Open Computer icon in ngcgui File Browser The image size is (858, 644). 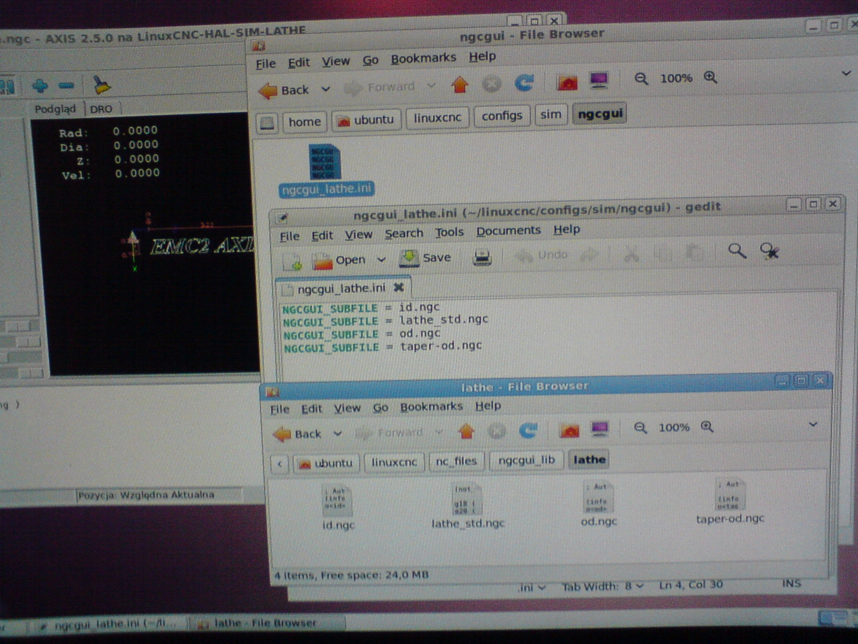pyautogui.click(x=599, y=80)
